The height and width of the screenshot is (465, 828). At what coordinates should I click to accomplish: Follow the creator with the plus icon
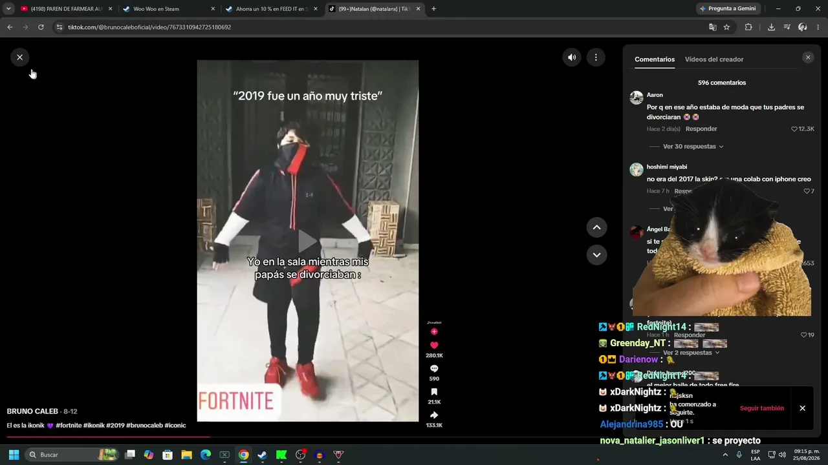coord(434,332)
